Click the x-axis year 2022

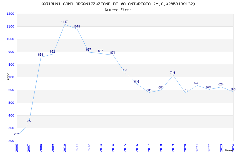click(x=209, y=148)
